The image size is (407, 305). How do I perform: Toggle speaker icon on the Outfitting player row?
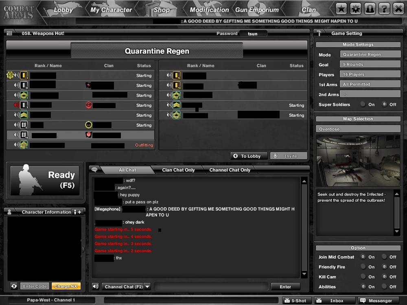click(x=17, y=145)
